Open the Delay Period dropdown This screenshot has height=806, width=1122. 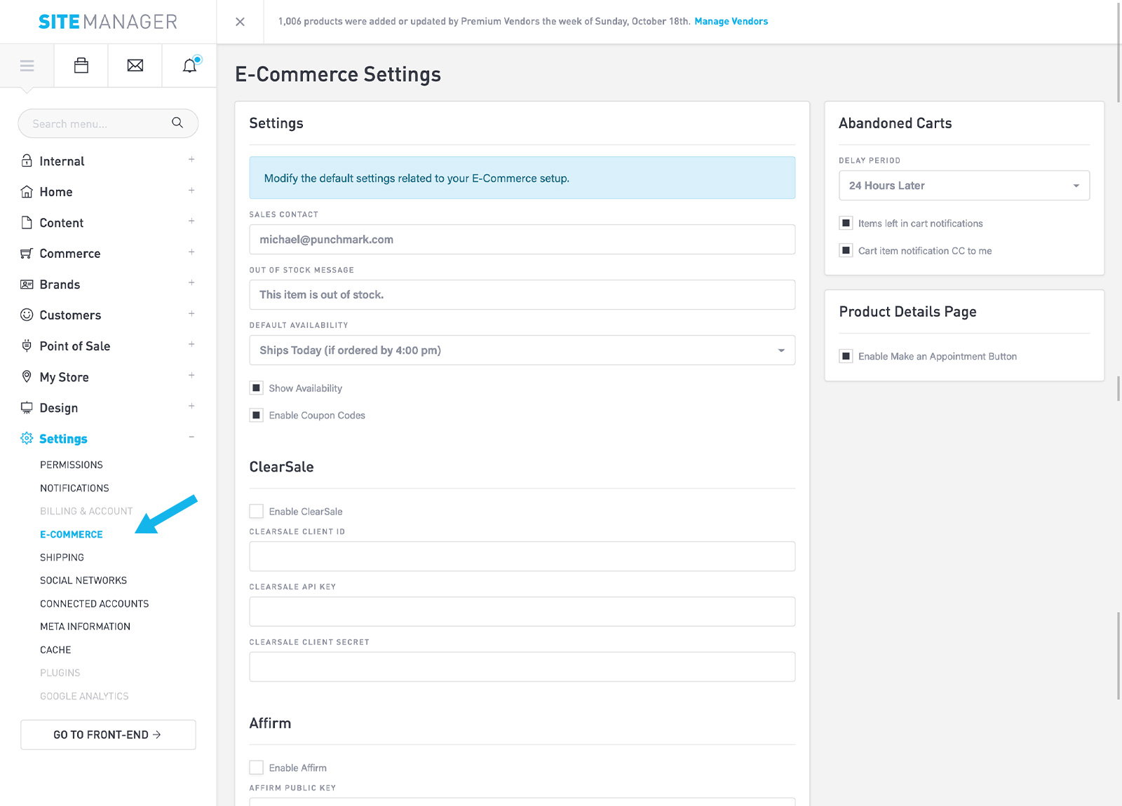964,186
